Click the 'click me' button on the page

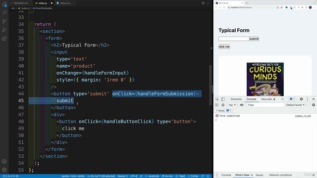point(224,46)
